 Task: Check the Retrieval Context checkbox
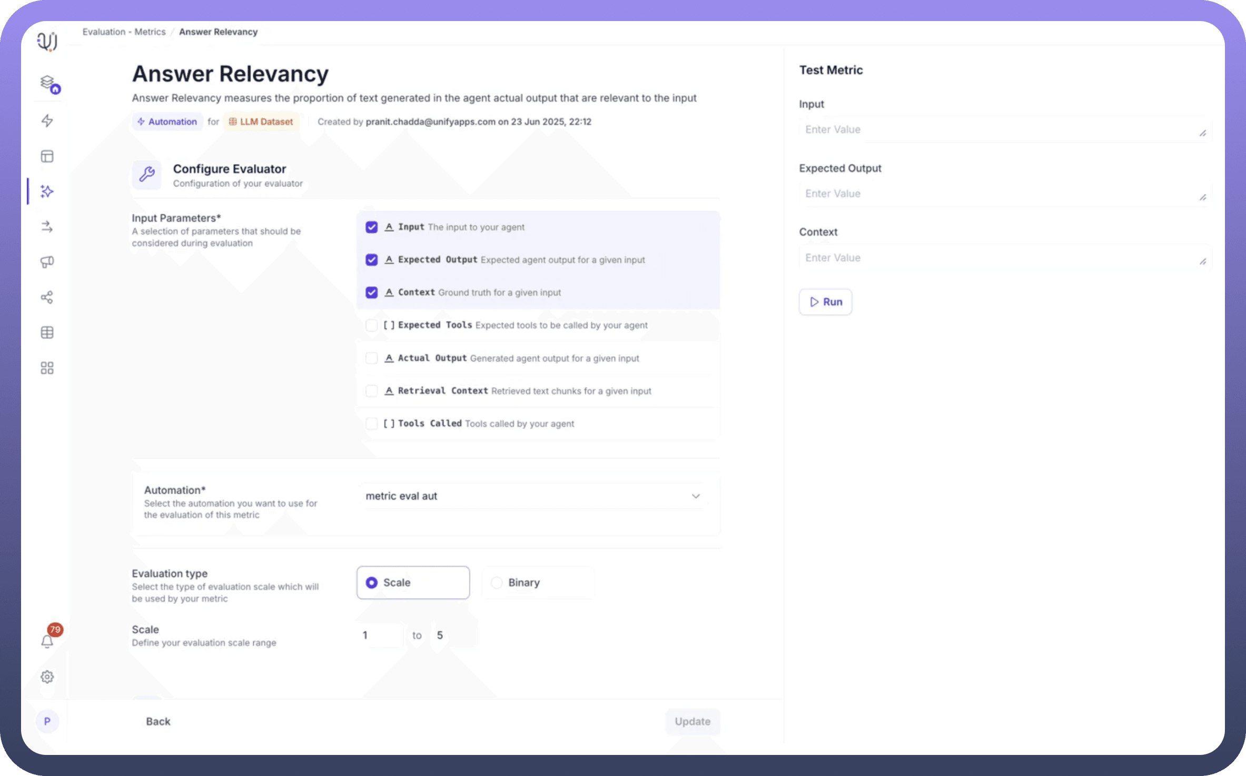pos(371,391)
